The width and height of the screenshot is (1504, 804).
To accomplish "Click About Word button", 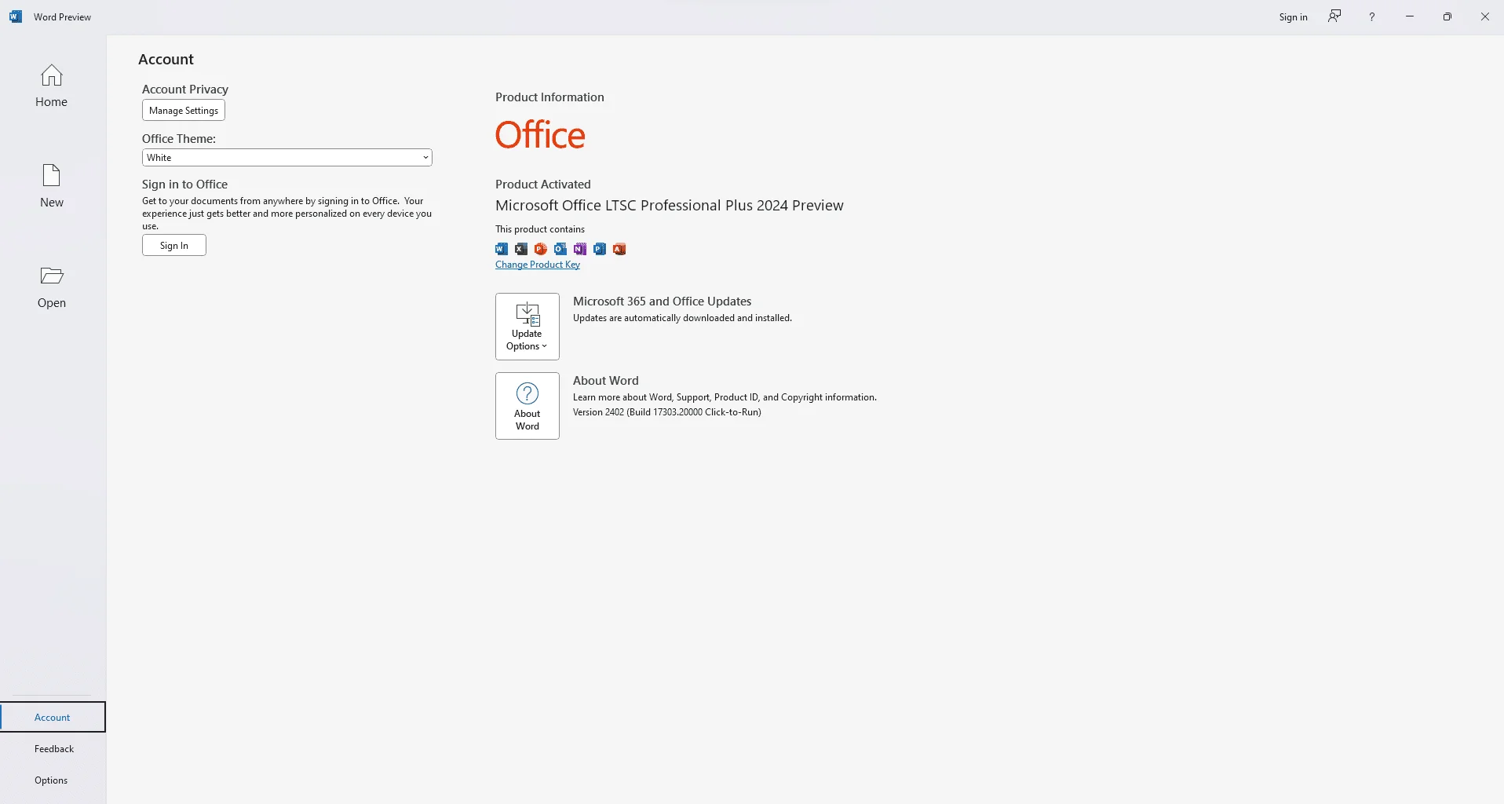I will [x=527, y=406].
